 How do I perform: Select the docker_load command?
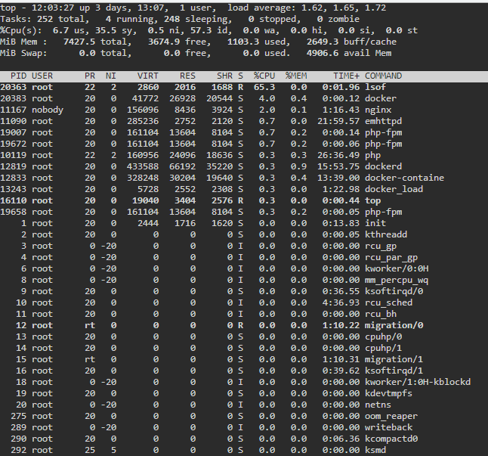coord(394,189)
